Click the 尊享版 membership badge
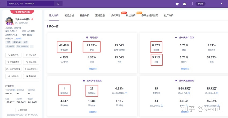This screenshot has height=118, width=228. point(200,4)
